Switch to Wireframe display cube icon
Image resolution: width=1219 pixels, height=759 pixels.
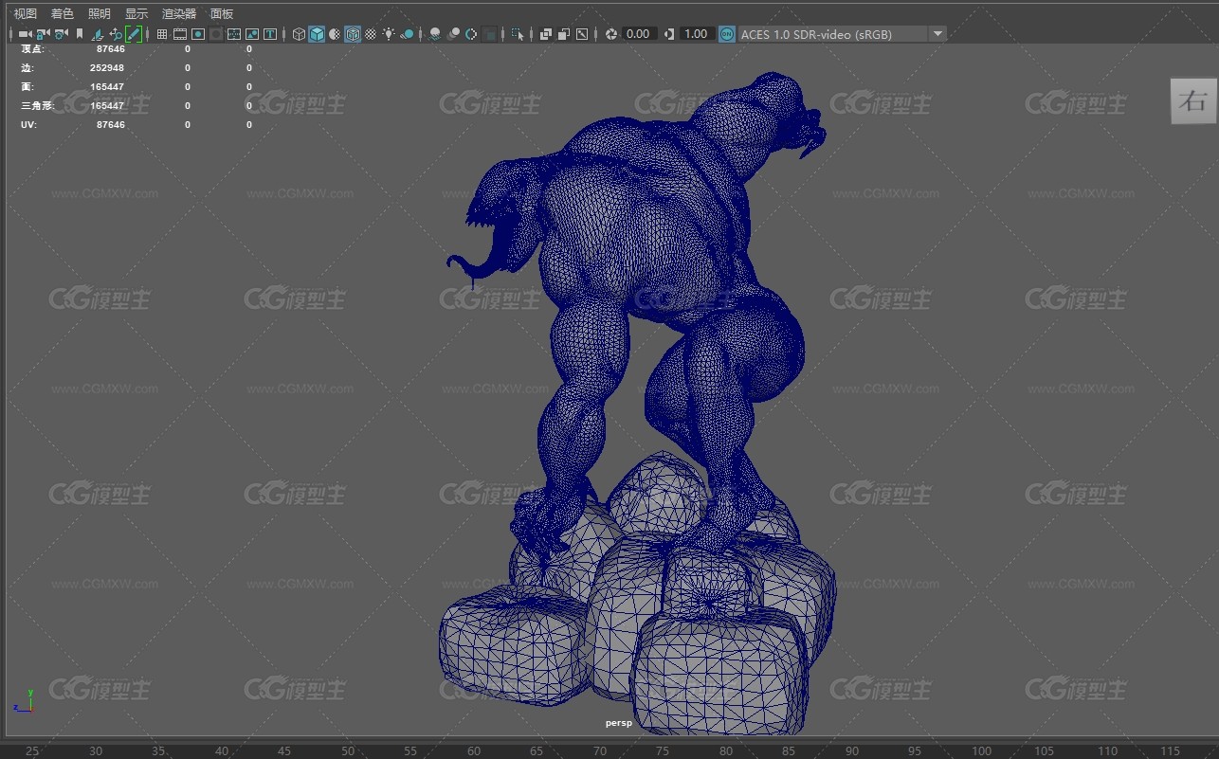[x=299, y=34]
